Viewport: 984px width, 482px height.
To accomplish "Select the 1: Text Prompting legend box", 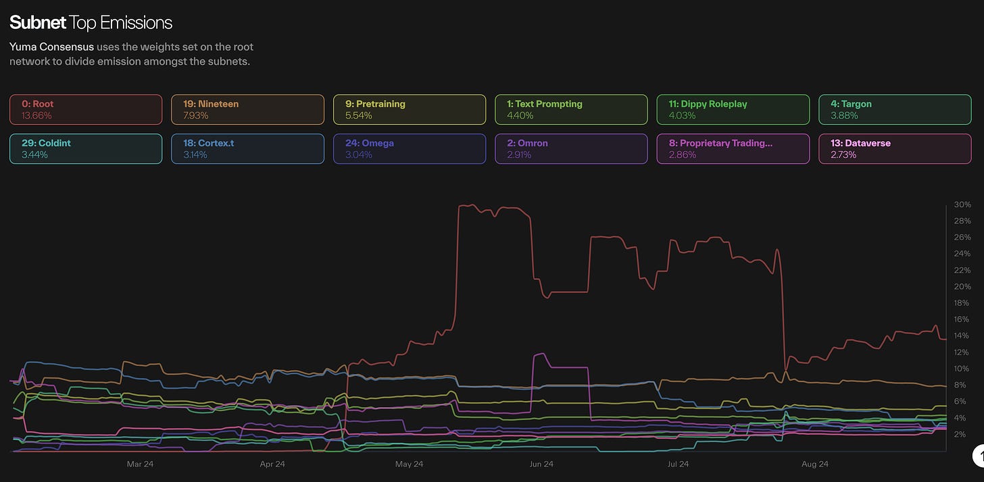I will (571, 109).
